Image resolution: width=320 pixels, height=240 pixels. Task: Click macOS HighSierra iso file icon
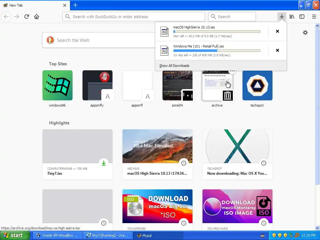pos(164,32)
